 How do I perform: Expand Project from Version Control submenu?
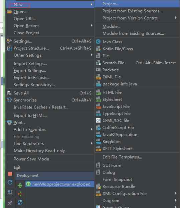[x=176, y=18]
